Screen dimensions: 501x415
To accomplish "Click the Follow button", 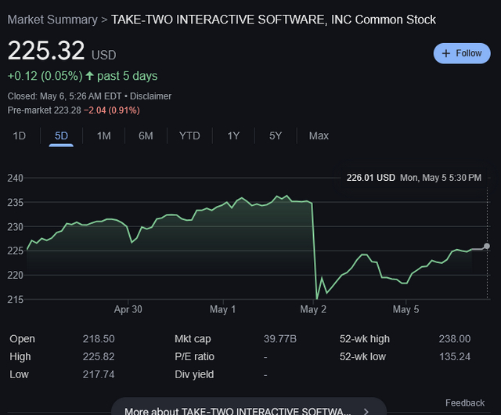I will click(462, 53).
